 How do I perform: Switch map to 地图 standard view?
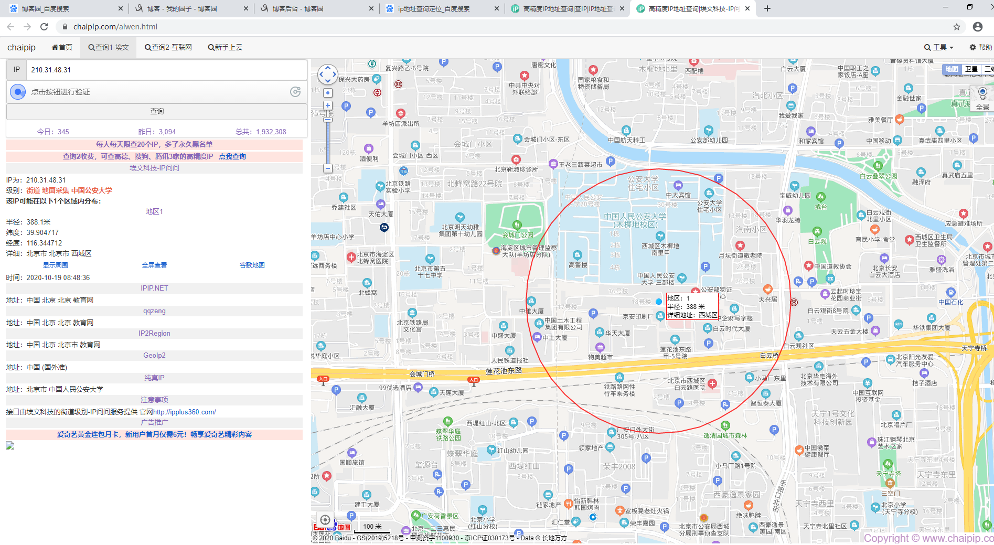[952, 69]
